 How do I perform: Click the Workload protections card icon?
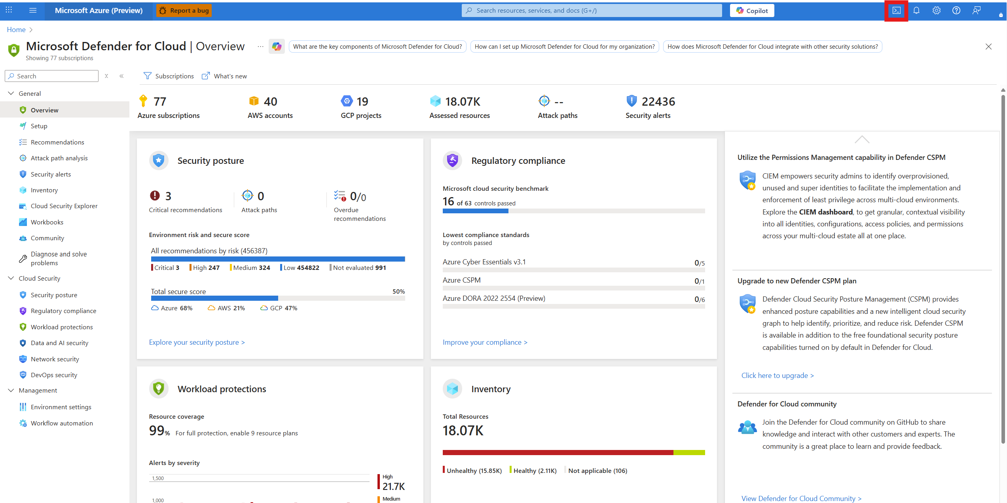pyautogui.click(x=159, y=389)
